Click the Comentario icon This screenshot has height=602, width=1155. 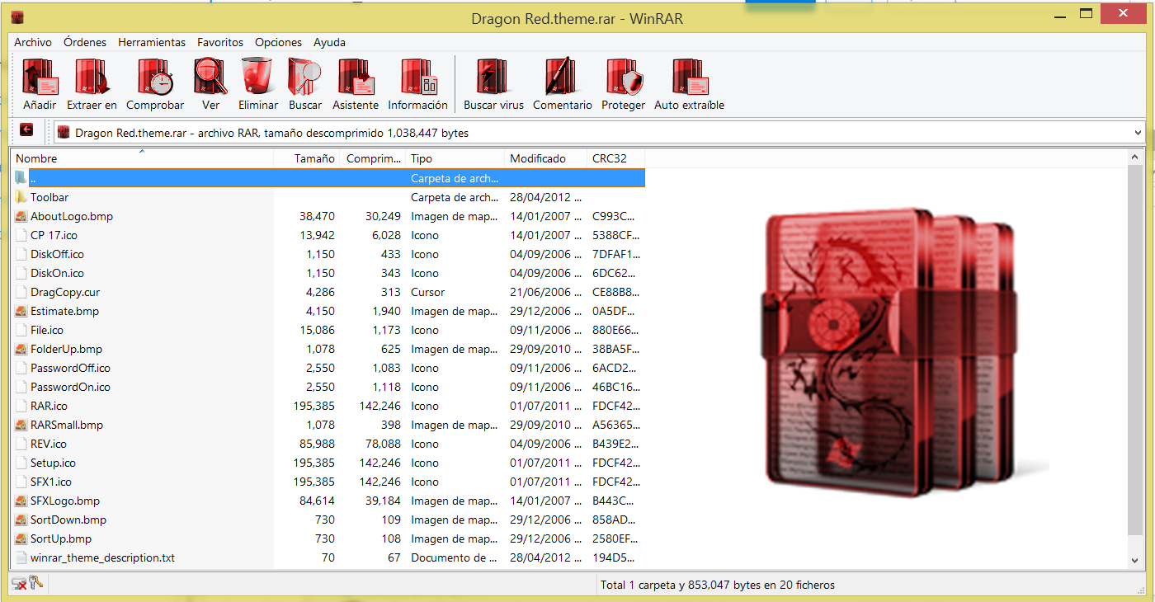(x=562, y=77)
